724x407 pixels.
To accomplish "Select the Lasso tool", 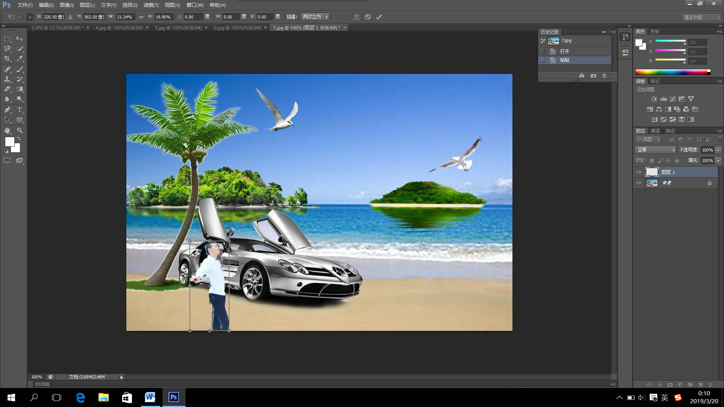I will (x=7, y=49).
